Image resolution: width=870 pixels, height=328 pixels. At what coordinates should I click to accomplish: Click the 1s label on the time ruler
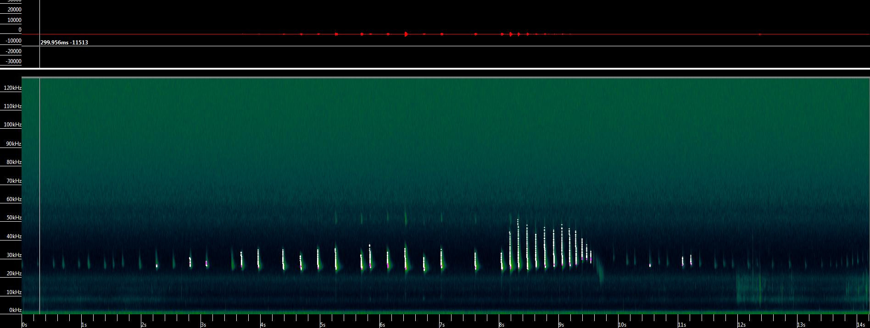84,324
